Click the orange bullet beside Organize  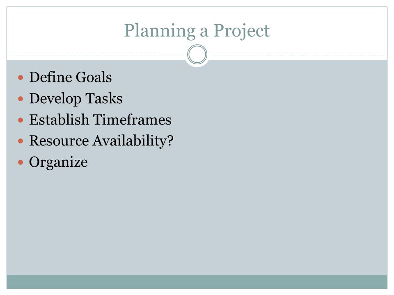pyautogui.click(x=21, y=163)
